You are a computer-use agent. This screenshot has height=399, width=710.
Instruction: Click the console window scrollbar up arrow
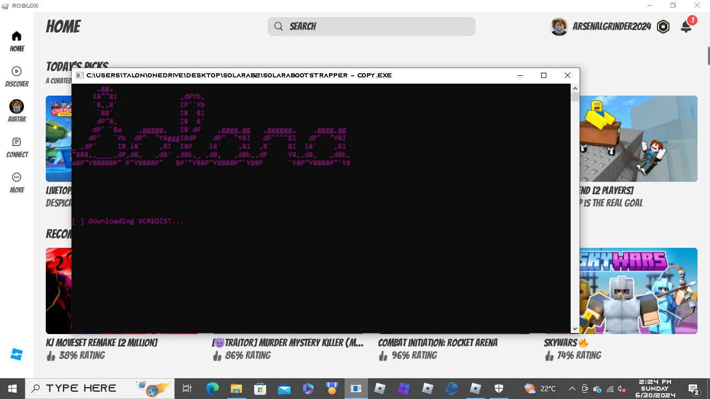point(575,88)
